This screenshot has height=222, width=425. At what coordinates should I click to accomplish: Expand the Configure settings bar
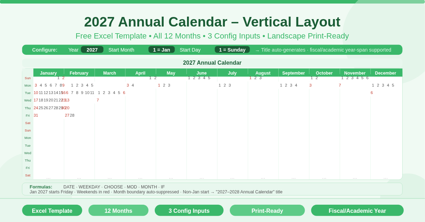pyautogui.click(x=45, y=49)
